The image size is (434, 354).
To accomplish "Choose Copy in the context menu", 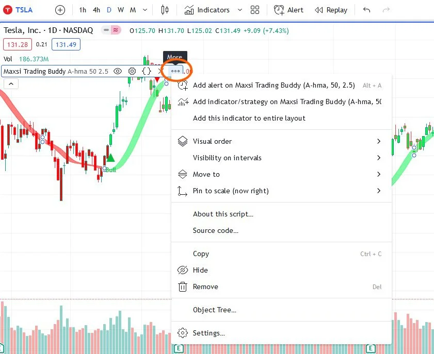I will click(281, 254).
